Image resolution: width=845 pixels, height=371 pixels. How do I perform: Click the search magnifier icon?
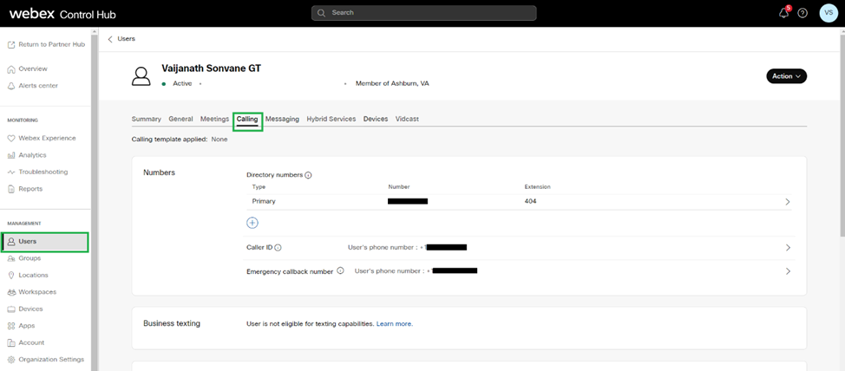coord(322,13)
